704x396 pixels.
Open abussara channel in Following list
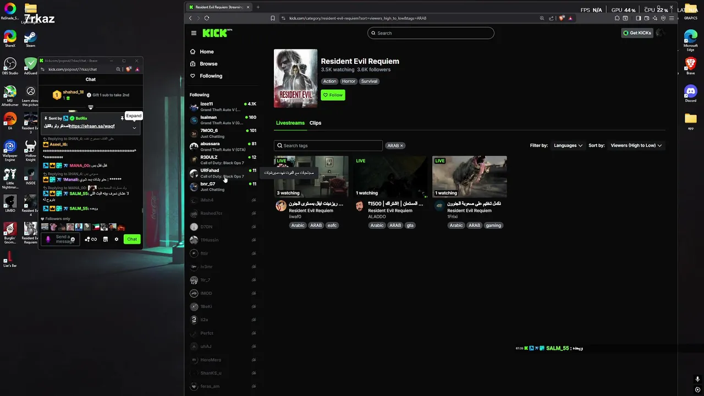pos(223,147)
